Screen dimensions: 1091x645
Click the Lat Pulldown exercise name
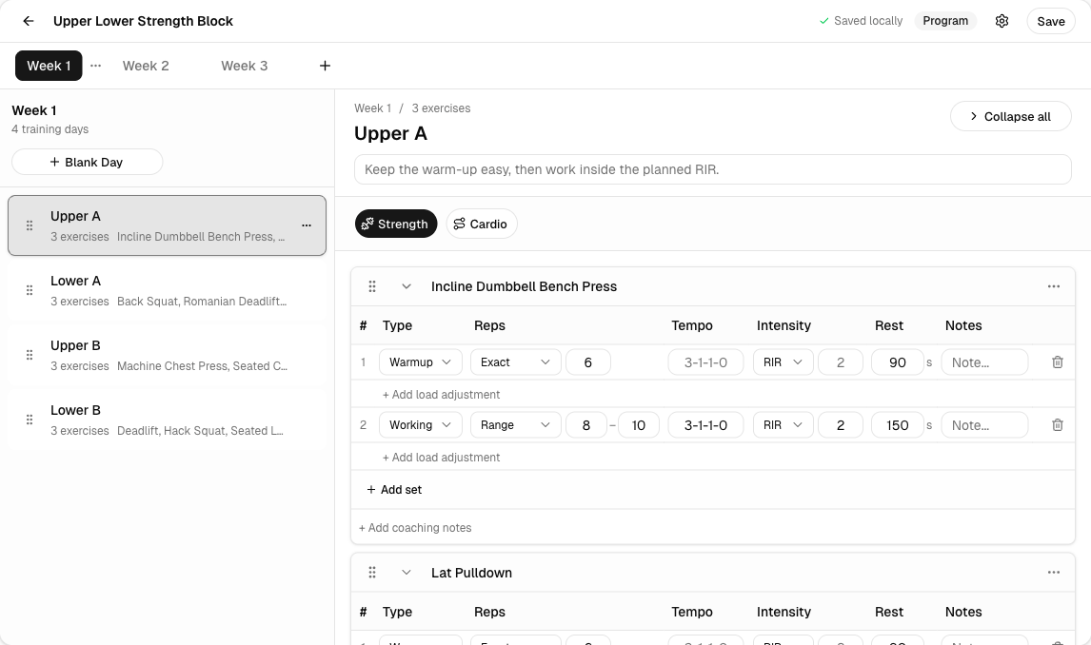(471, 573)
